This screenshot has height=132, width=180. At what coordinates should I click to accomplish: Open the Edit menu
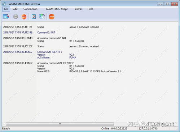[x=15, y=9]
